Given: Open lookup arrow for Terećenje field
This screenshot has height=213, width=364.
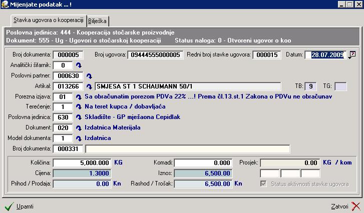Looking at the screenshot, I should (78, 107).
